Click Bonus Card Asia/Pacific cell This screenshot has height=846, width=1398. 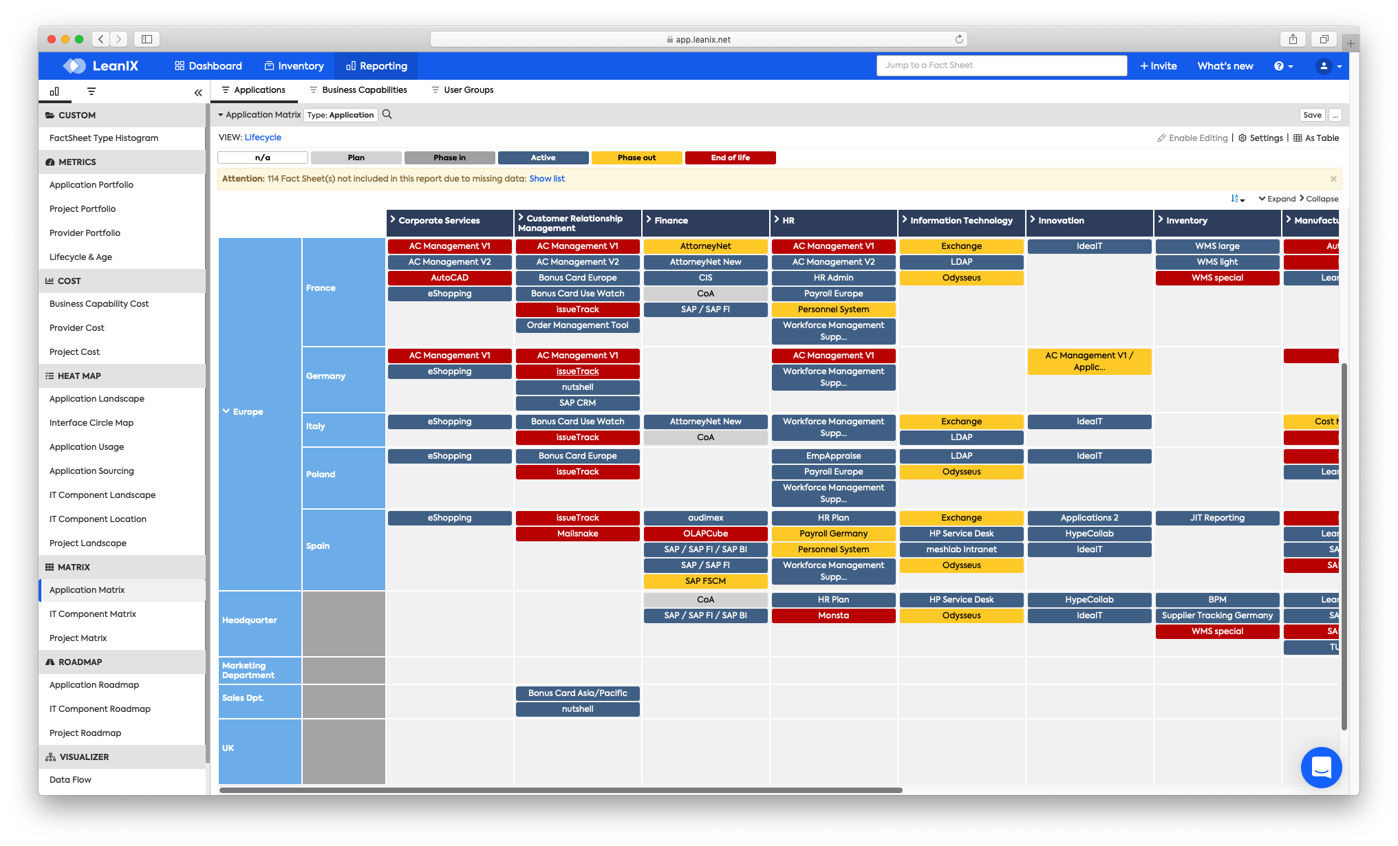tap(578, 693)
